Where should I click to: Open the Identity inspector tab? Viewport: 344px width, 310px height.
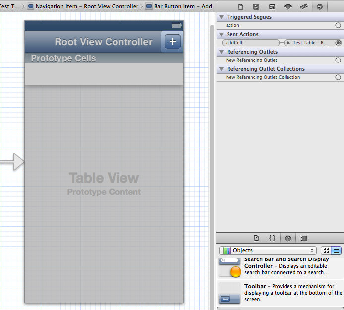tap(272, 7)
